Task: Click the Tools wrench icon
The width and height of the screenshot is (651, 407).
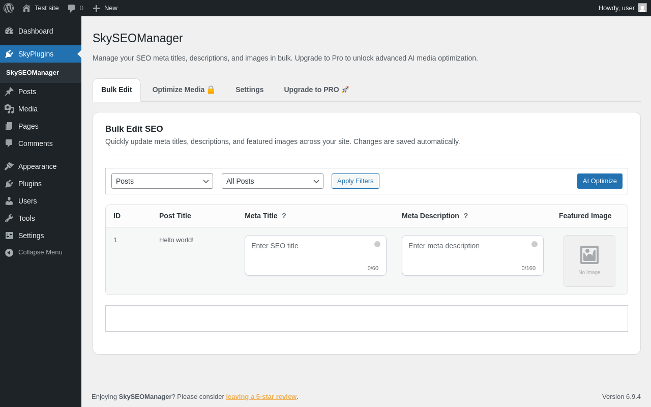Action: (9, 218)
